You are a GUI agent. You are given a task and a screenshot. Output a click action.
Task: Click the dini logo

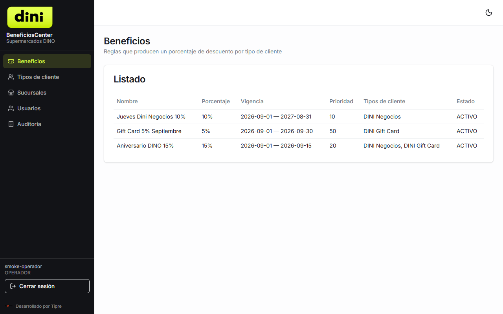(x=30, y=17)
